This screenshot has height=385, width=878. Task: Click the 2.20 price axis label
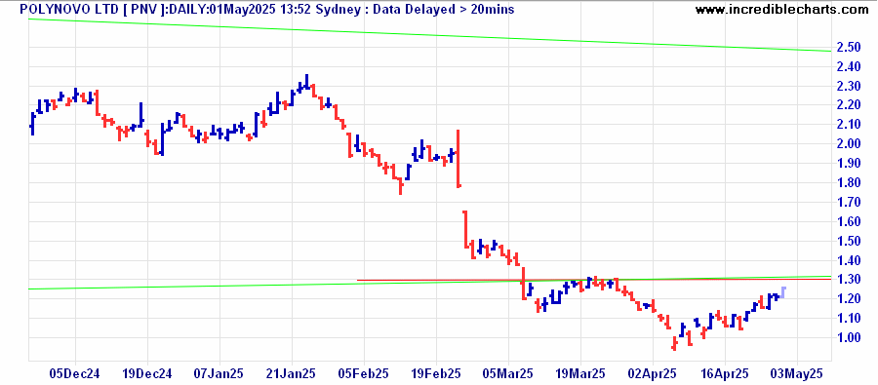tap(849, 105)
